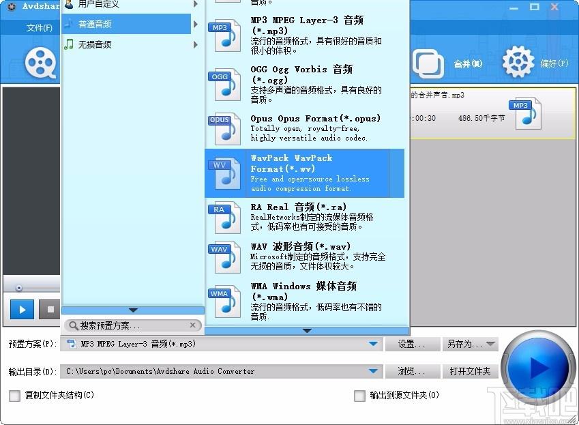Click the Avdshare app logo icon
The image size is (579, 425).
[12, 6]
